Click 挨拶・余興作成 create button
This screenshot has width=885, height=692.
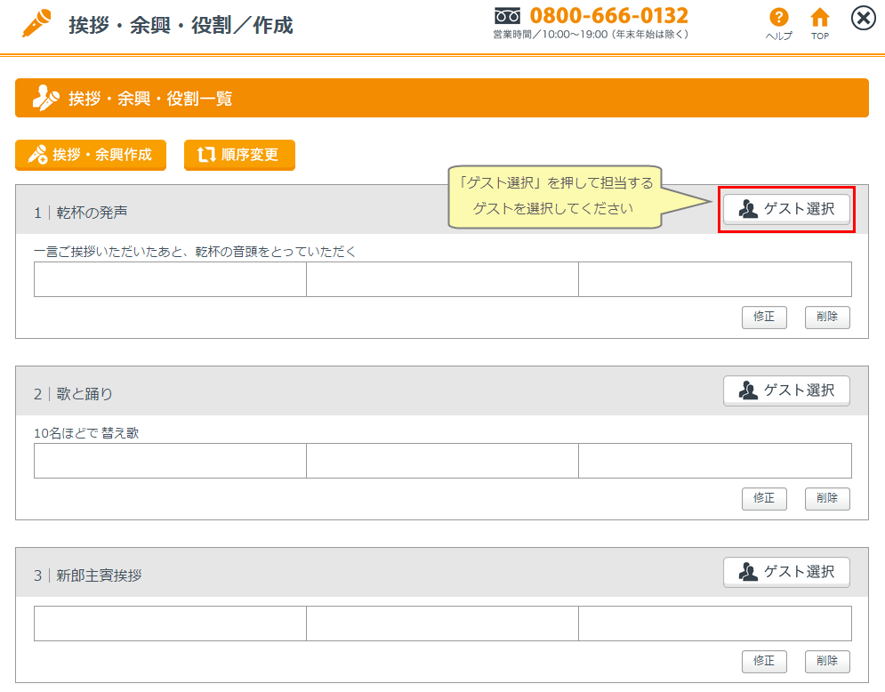click(91, 155)
